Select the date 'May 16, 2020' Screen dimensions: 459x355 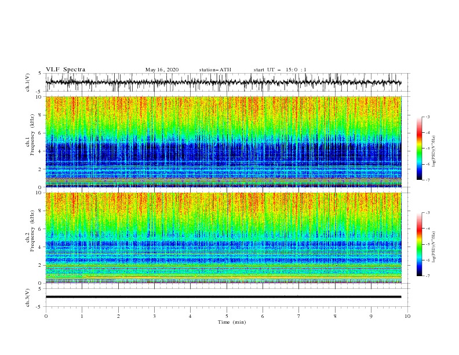[x=162, y=70]
